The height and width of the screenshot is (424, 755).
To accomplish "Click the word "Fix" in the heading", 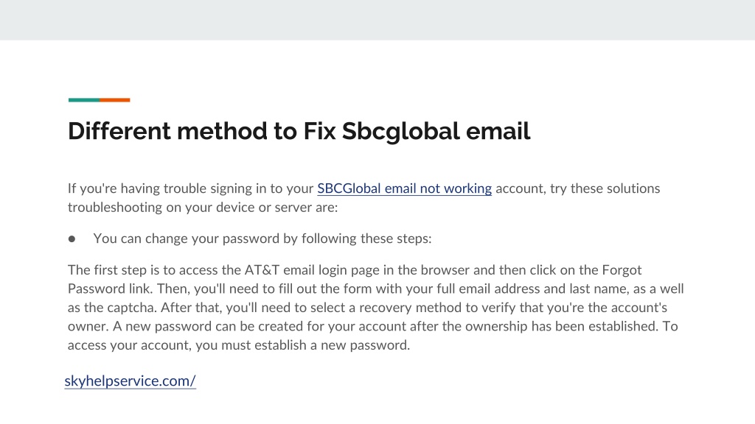I will [x=319, y=131].
